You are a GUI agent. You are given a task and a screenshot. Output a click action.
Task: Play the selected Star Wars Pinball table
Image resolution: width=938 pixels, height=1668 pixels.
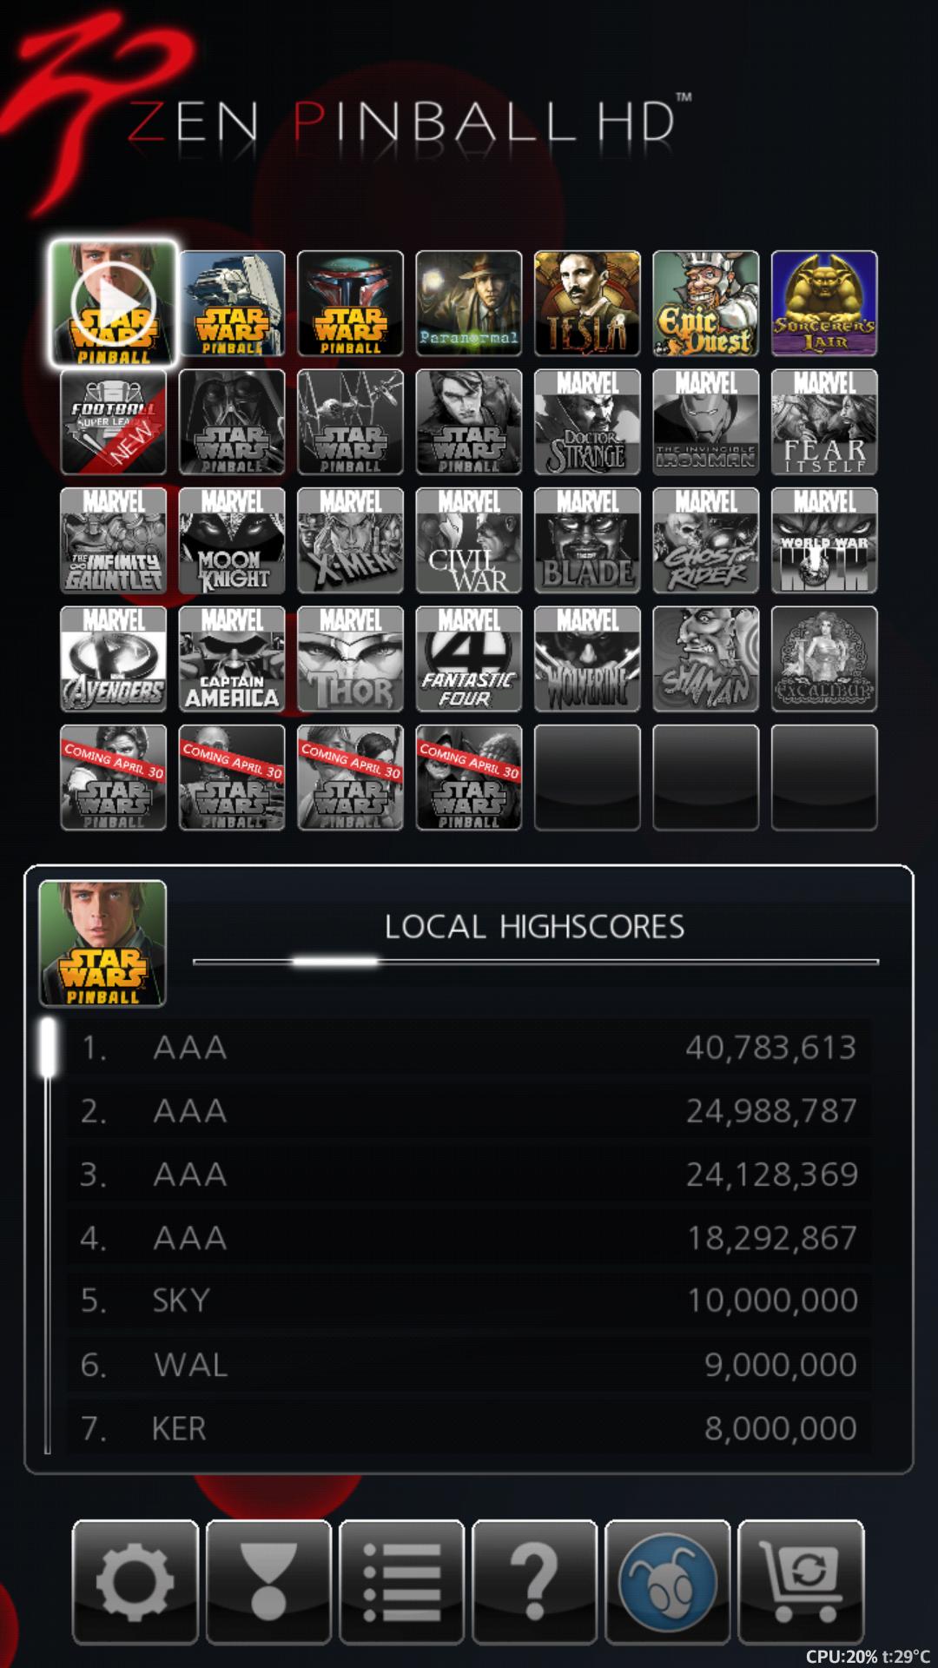click(x=113, y=303)
